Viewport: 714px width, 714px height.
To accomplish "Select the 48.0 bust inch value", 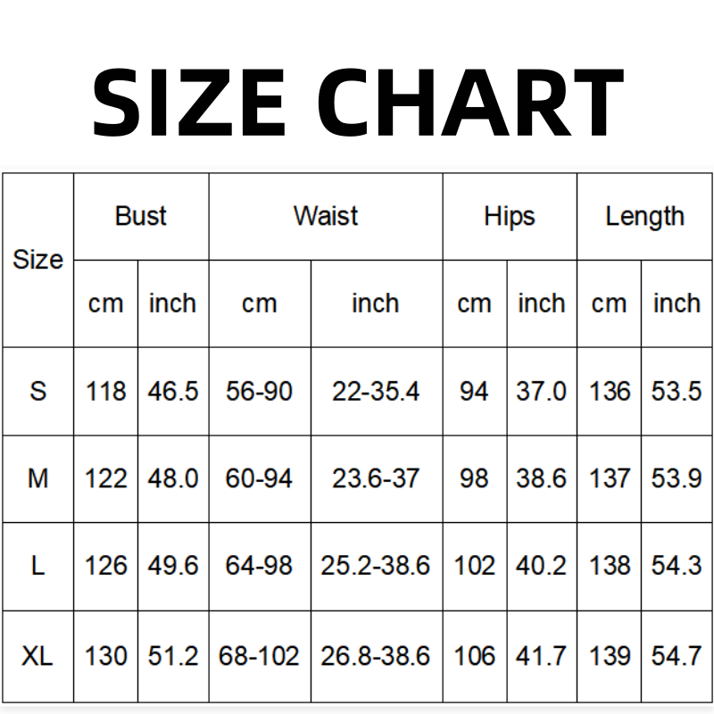I will click(x=173, y=478).
